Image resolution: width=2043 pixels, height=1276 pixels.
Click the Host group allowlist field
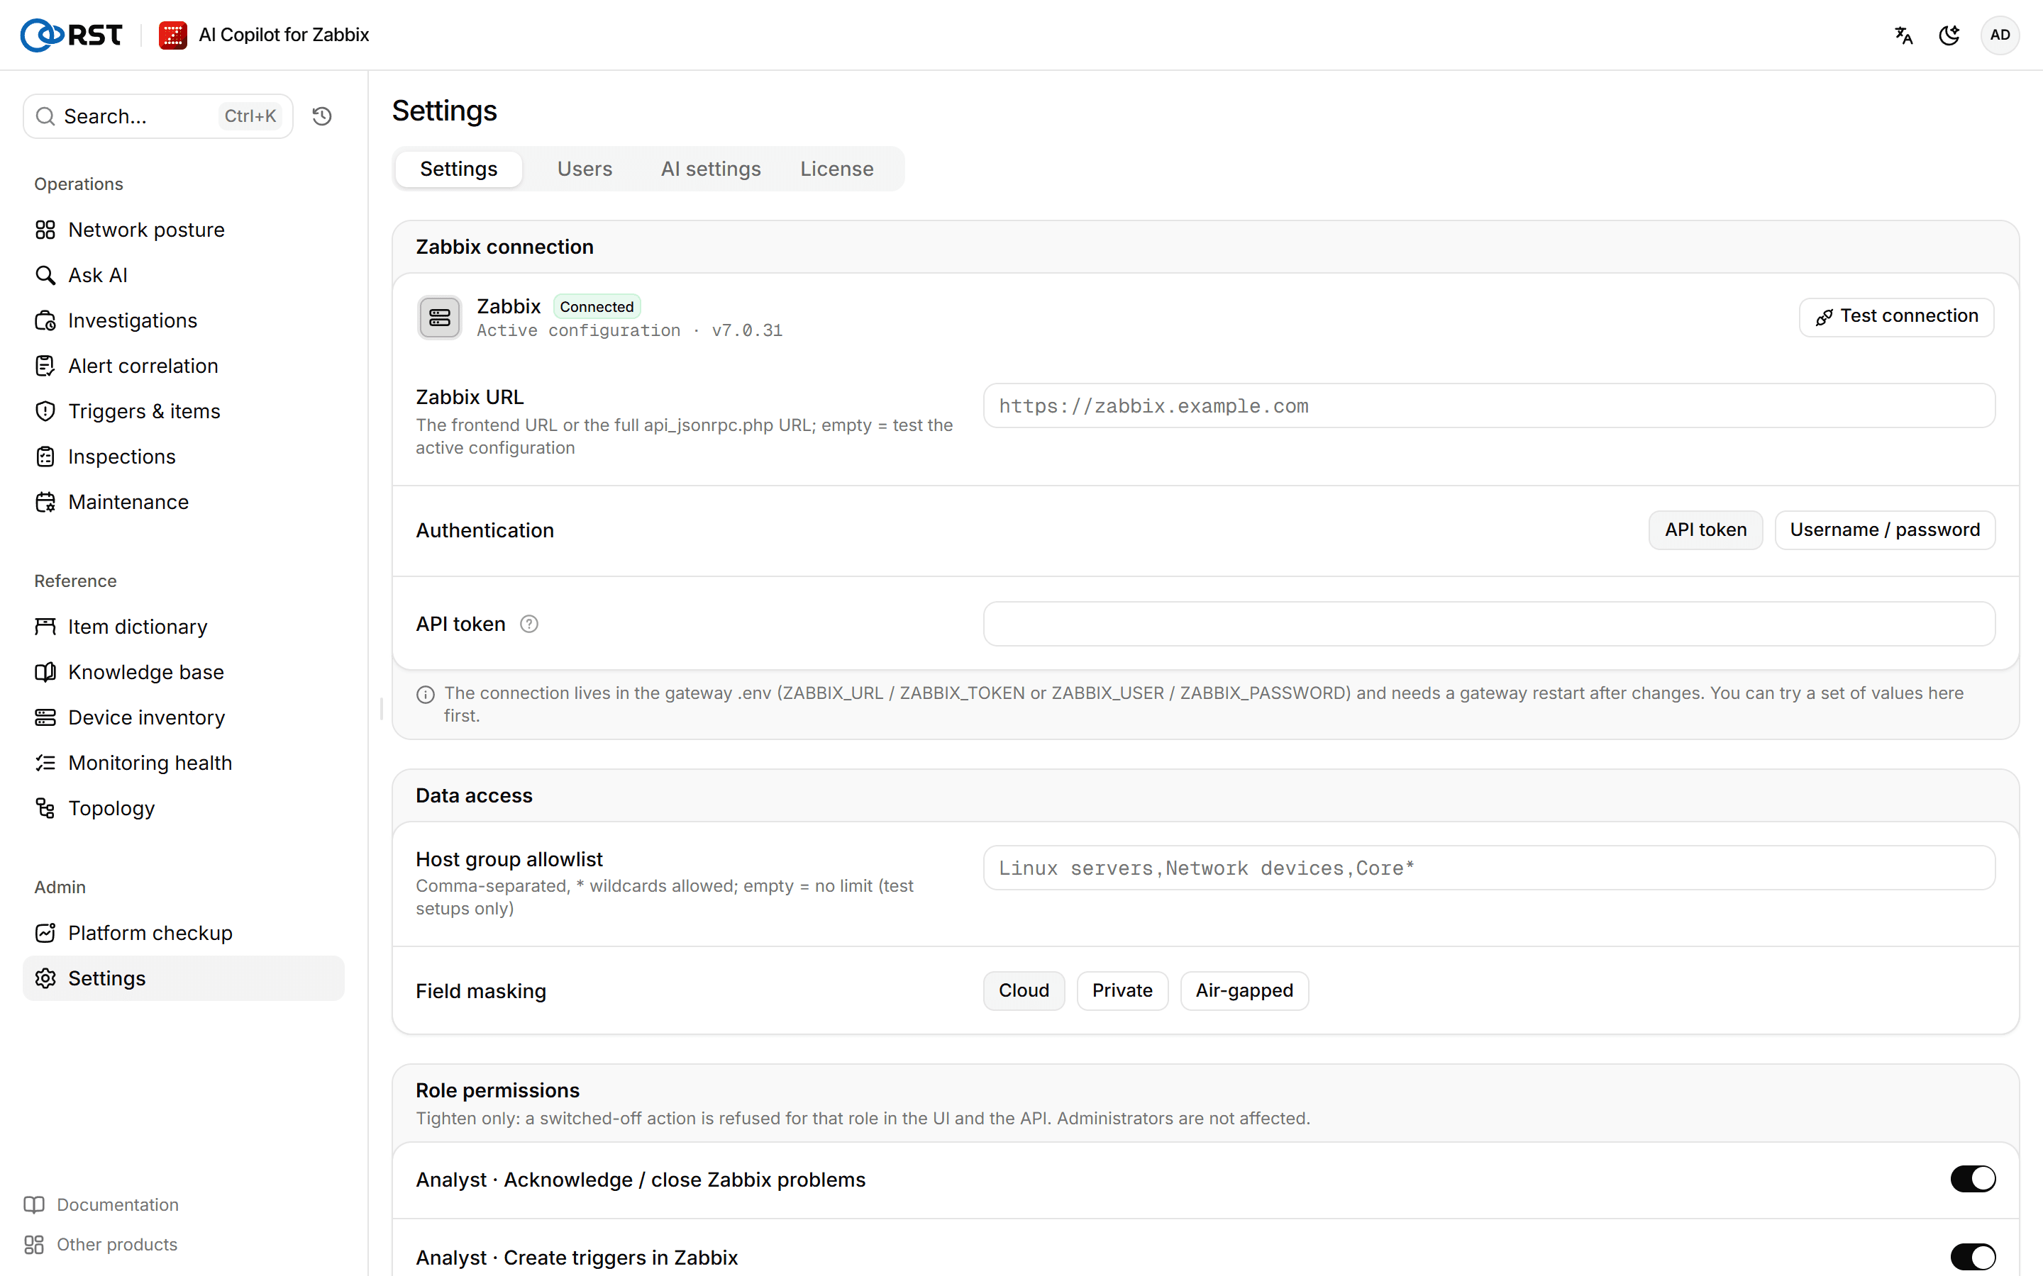[1489, 868]
